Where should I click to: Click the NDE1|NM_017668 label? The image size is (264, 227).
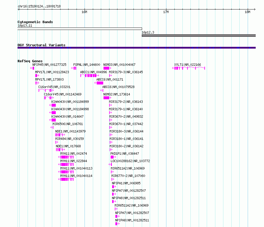(68, 146)
